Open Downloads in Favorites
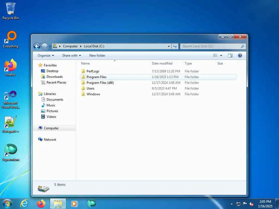 click(54, 76)
